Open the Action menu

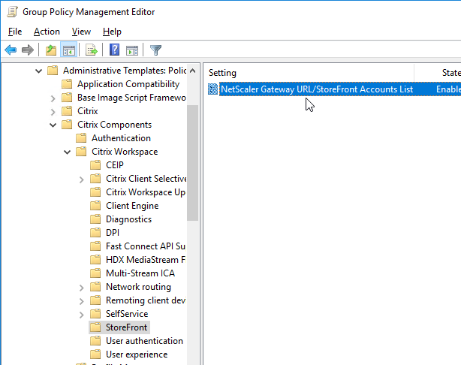pos(47,32)
